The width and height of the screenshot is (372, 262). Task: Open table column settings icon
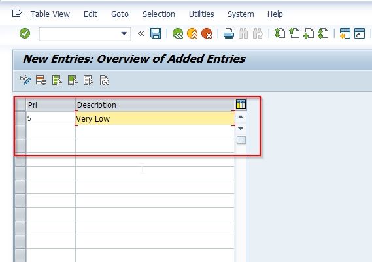241,105
